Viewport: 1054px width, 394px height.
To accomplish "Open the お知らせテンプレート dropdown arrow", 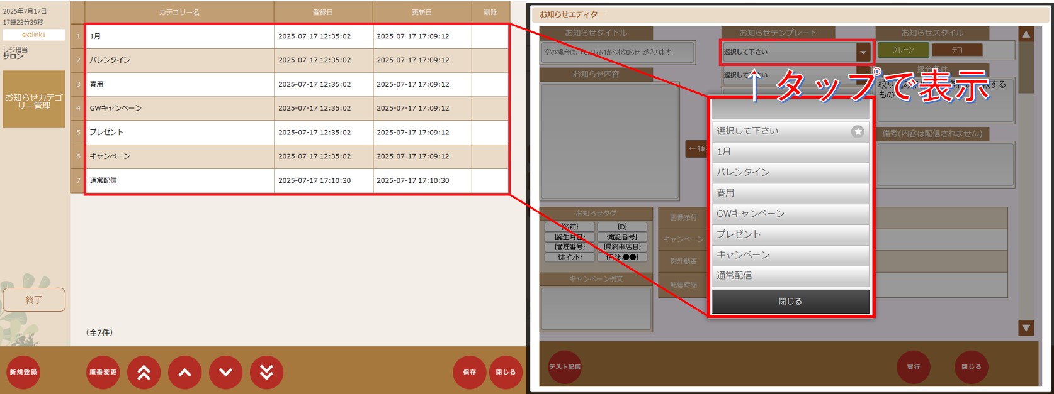I will (863, 53).
